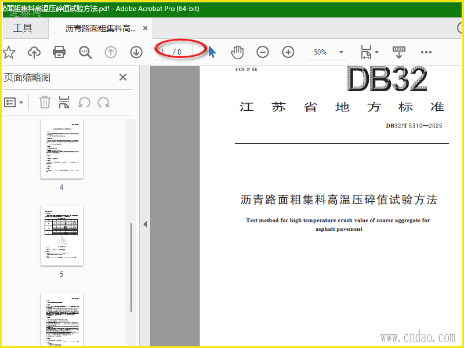This screenshot has height=348, width=464.
Task: Click the current page number field
Action: [x=163, y=52]
